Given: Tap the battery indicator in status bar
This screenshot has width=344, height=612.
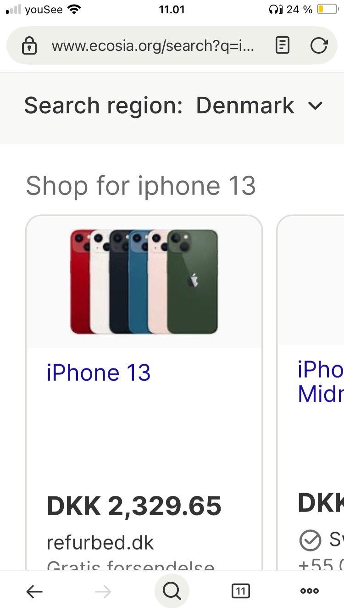Looking at the screenshot, I should (x=327, y=9).
